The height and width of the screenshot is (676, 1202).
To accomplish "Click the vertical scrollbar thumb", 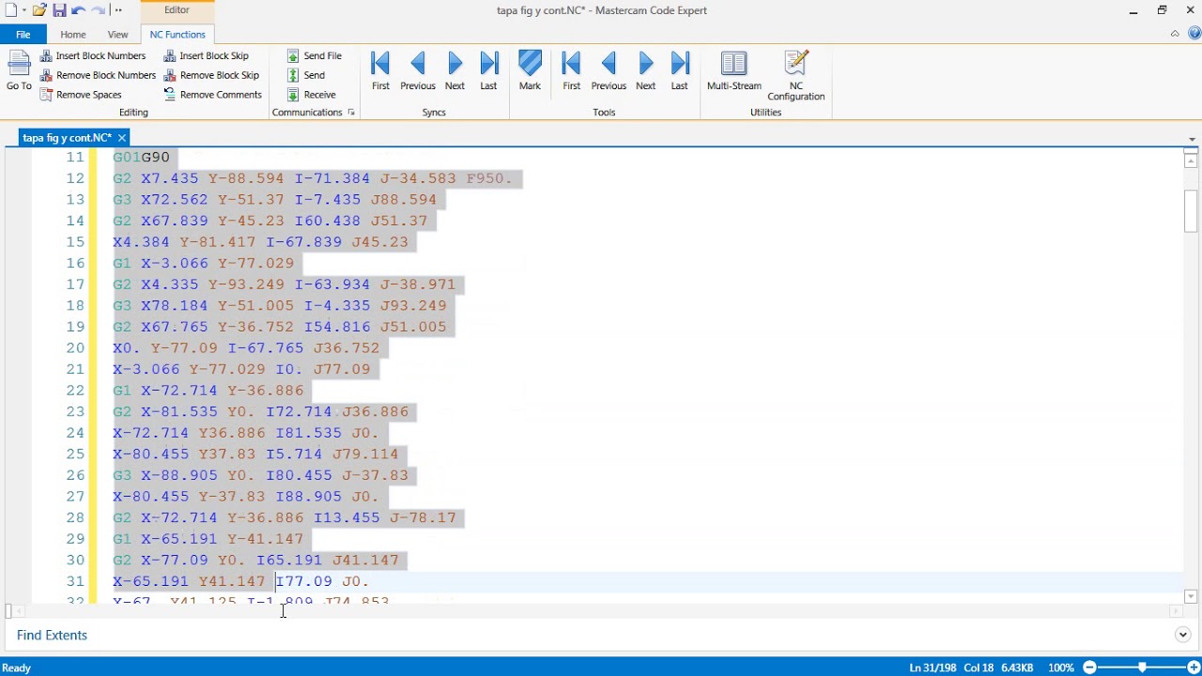I will (x=1191, y=210).
